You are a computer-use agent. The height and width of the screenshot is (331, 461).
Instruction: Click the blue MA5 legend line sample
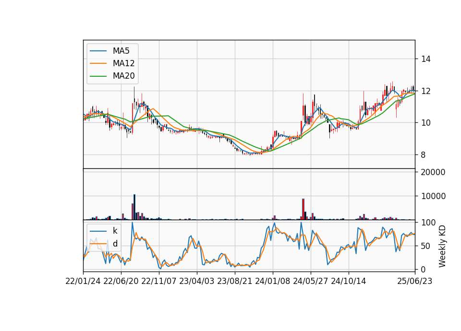coord(98,51)
